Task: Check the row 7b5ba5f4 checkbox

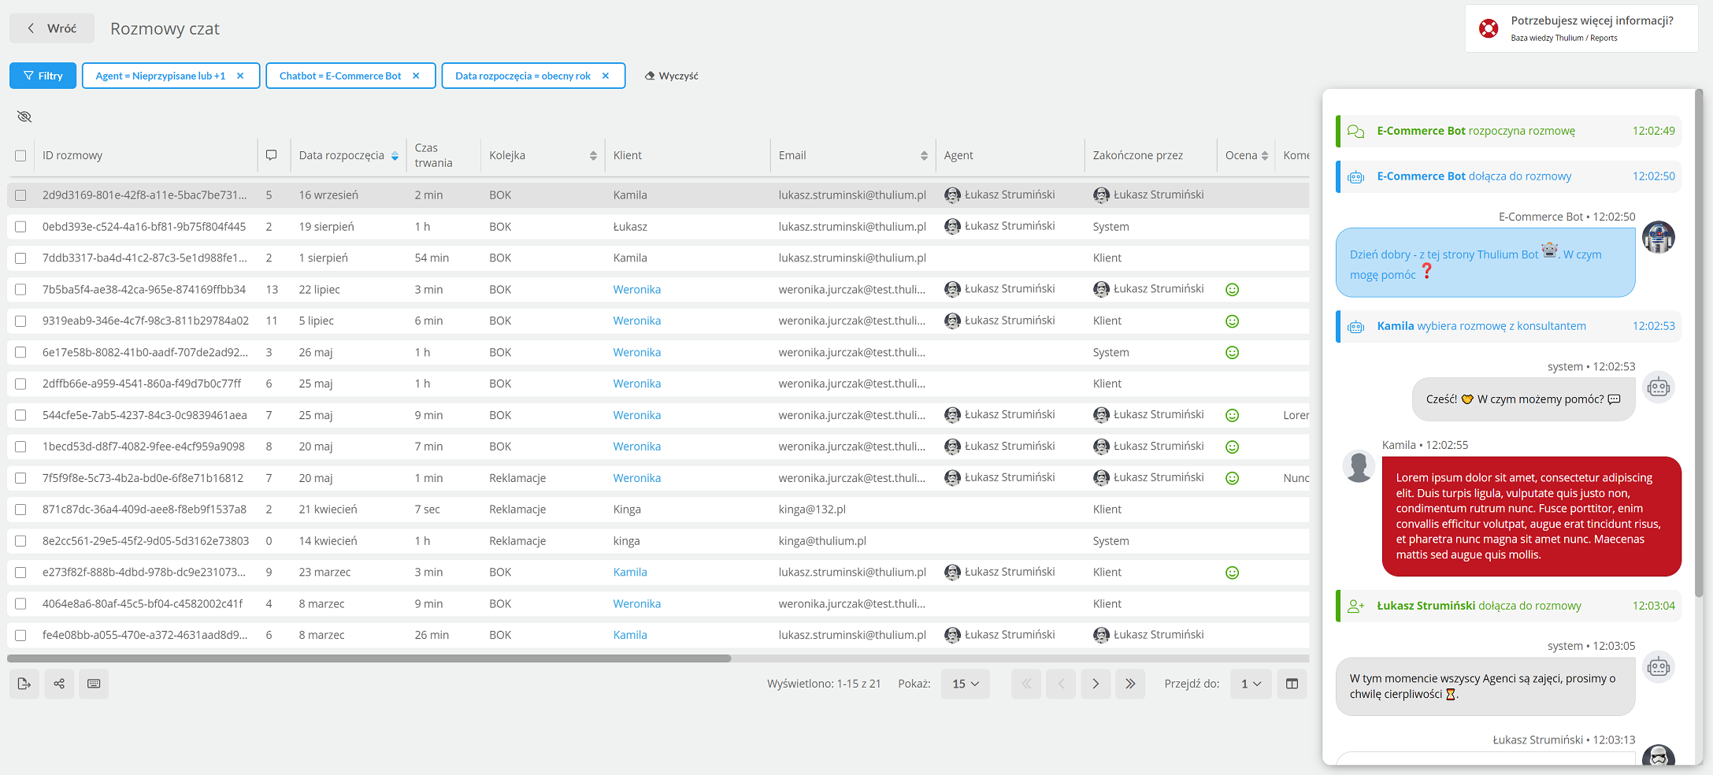Action: (20, 290)
